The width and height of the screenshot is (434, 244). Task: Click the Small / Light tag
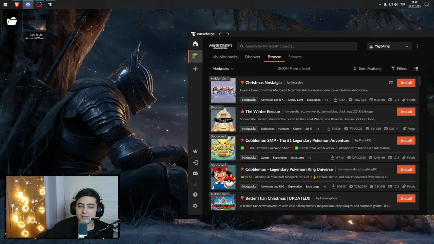pos(296,100)
